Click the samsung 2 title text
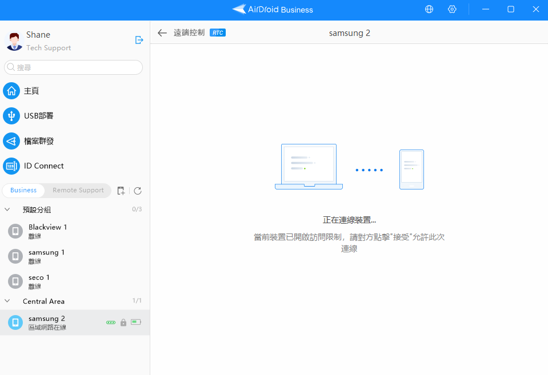Viewport: 548px width, 375px height. coord(350,33)
